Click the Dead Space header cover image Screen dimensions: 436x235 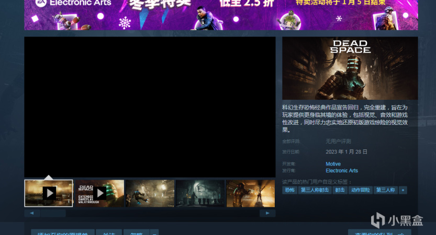coord(350,68)
